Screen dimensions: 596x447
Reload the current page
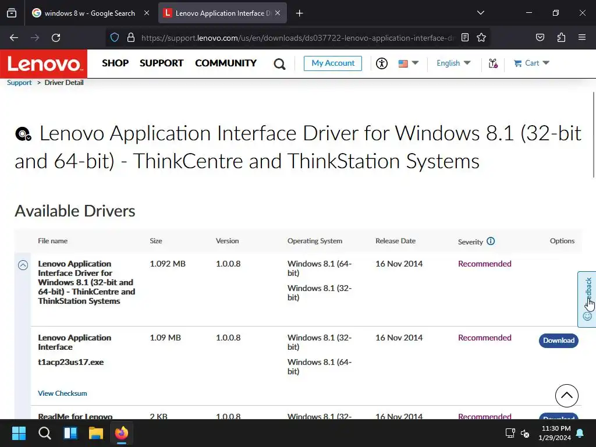coord(56,38)
